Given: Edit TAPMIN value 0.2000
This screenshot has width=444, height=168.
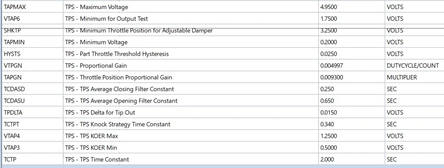Looking at the screenshot, I should 351,42.
